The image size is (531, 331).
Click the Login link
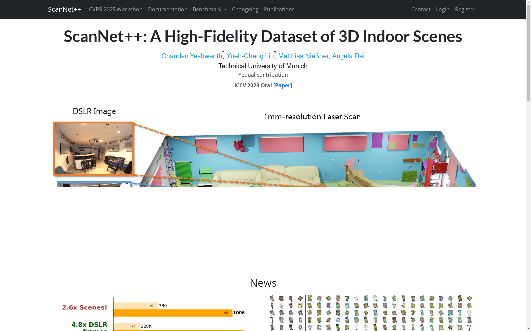443,9
